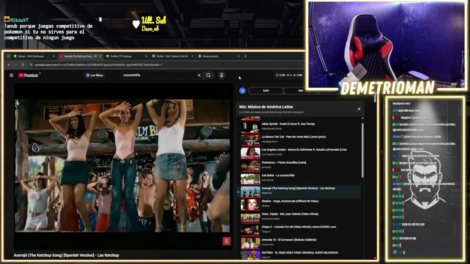Open Armonia 10 thumbnail (5:51)
Viewport: 470px width, 264px height.
tap(250, 243)
